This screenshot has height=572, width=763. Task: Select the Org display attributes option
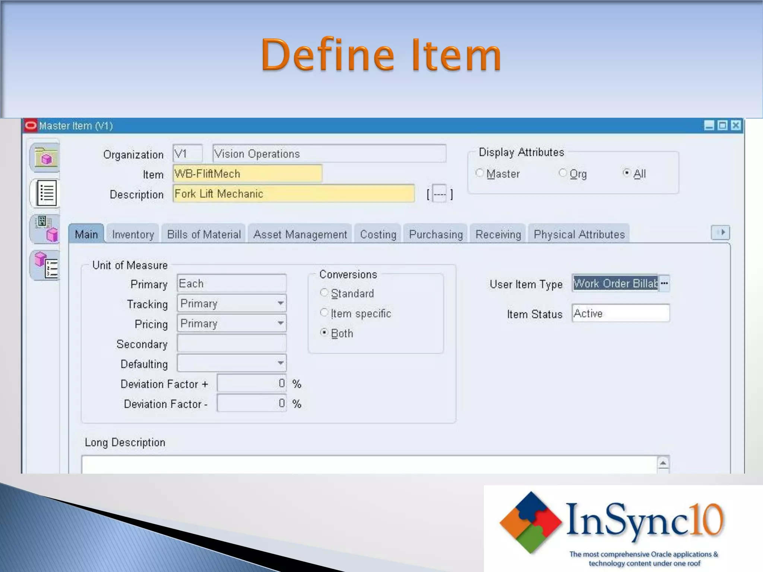pos(563,173)
